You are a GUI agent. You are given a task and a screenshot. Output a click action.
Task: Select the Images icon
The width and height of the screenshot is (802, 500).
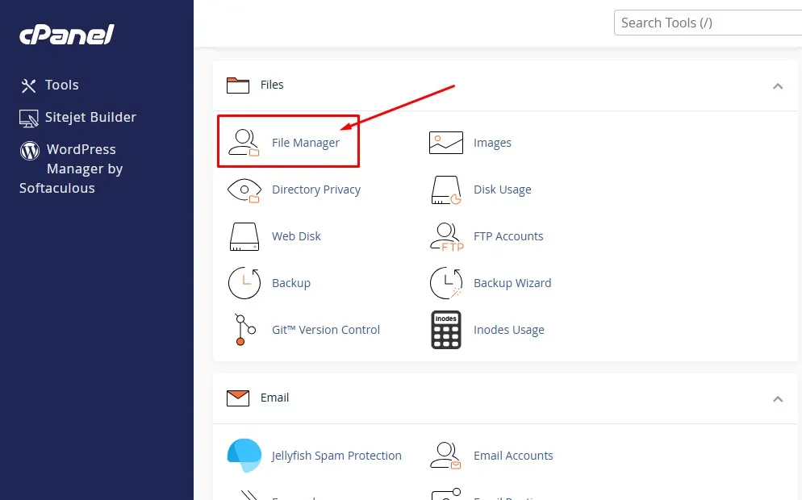491,143
